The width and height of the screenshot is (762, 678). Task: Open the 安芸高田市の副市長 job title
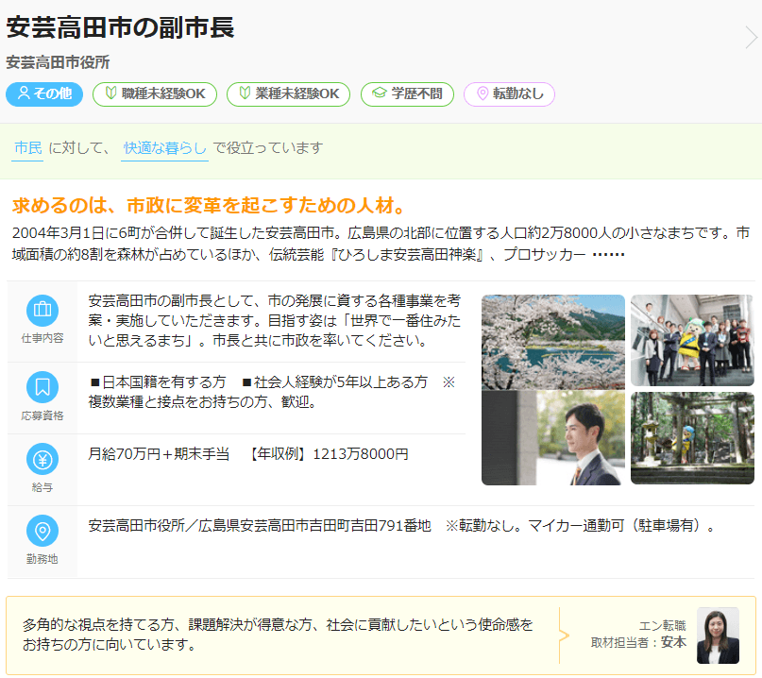(120, 27)
